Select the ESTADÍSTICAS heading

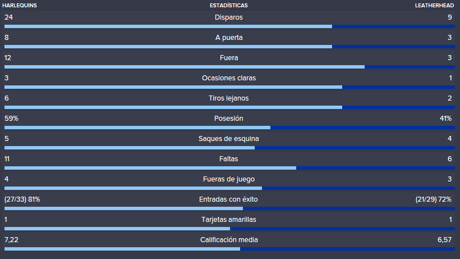(x=228, y=5)
